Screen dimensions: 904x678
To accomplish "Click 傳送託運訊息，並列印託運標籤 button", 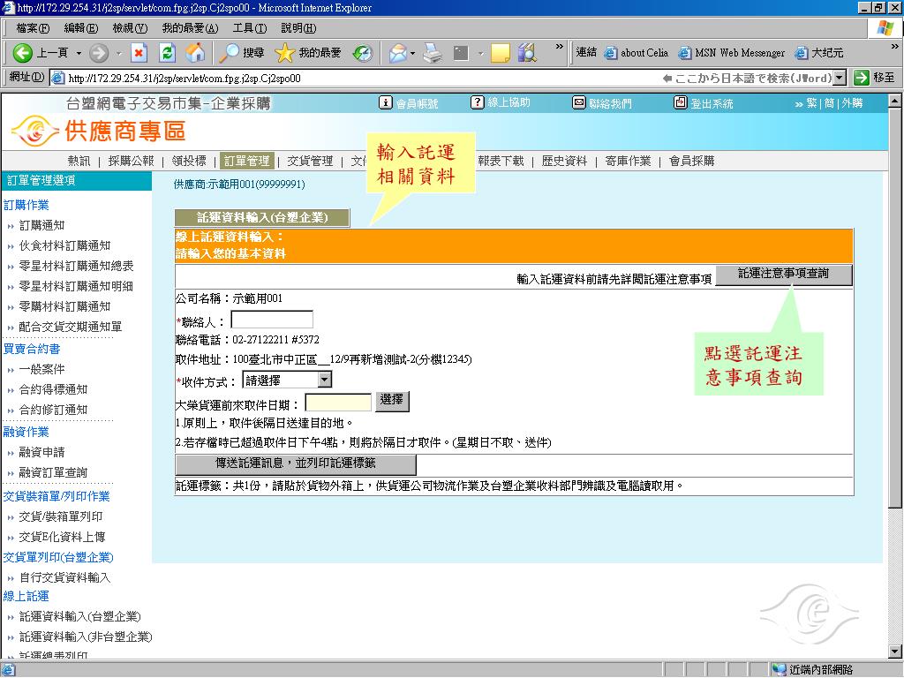I will 295,463.
